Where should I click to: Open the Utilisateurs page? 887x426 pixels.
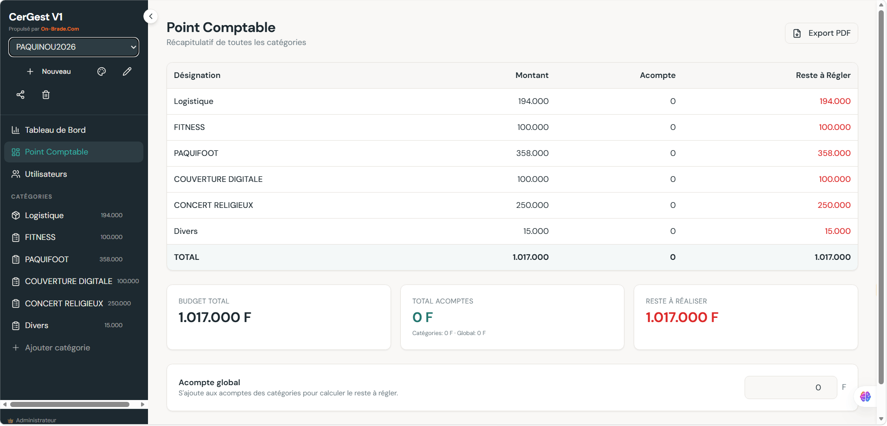tap(74, 174)
